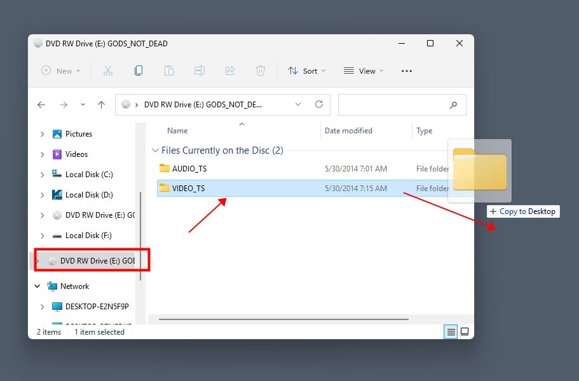
Task: Click the Copy icon in toolbar
Action: pos(139,70)
